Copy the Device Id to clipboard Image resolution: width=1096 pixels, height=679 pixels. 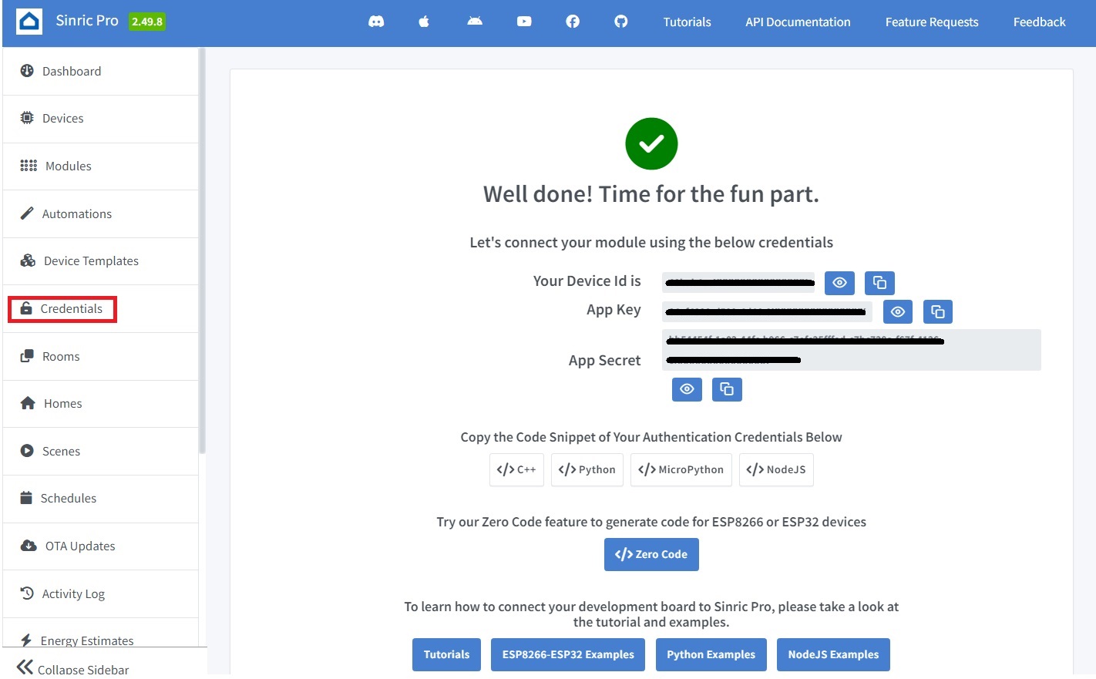pyautogui.click(x=879, y=283)
